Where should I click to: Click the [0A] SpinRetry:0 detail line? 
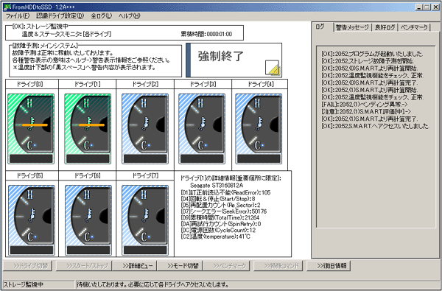pyautogui.click(x=221, y=224)
